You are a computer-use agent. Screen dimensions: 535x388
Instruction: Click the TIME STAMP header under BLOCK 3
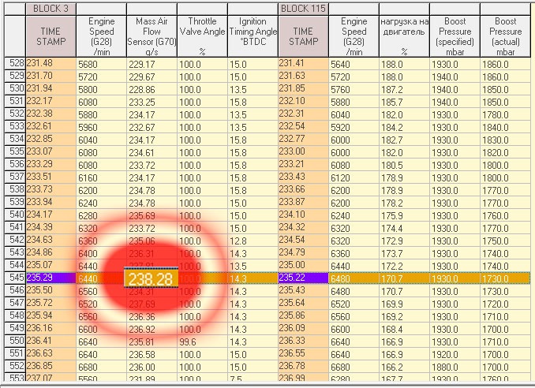click(51, 36)
